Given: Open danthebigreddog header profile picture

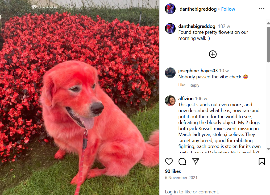Looking at the screenshot, I should pyautogui.click(x=170, y=9).
